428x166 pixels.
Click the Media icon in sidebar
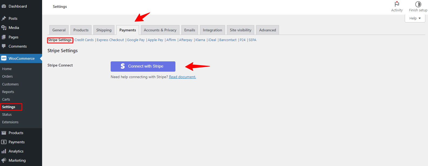[4, 28]
